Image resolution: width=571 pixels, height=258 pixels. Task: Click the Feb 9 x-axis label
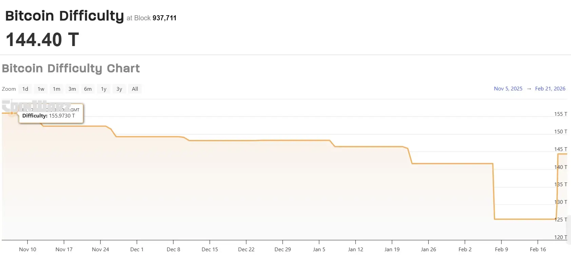501,250
